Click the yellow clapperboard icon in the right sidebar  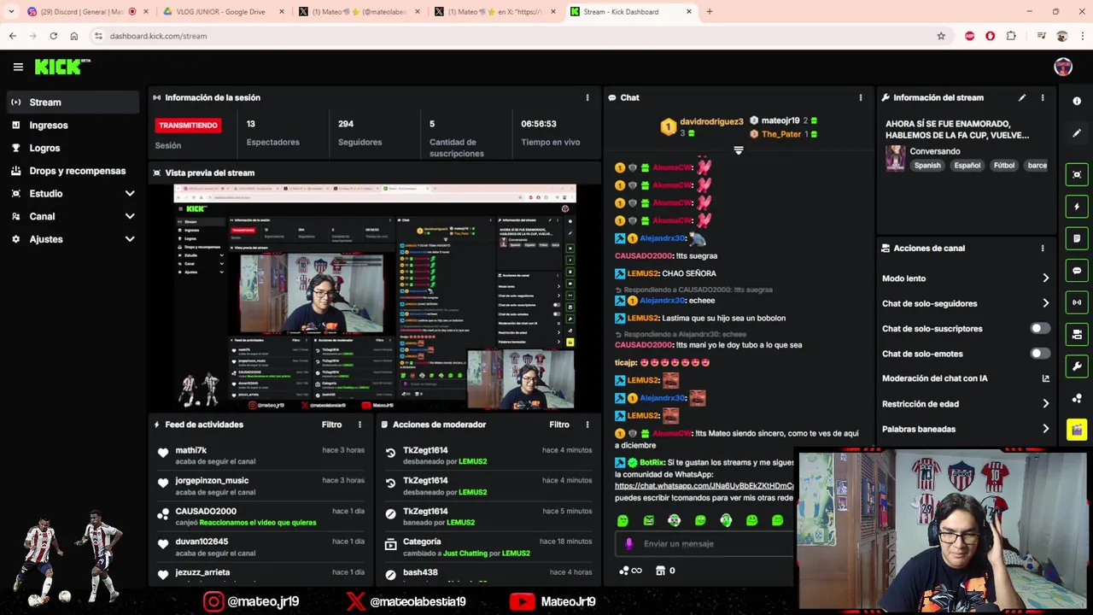1077,430
